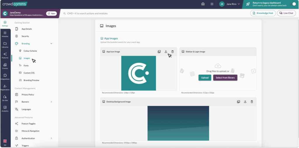This screenshot has width=299, height=148.
Task: Click the CMD + K search field
Action: point(117,13)
